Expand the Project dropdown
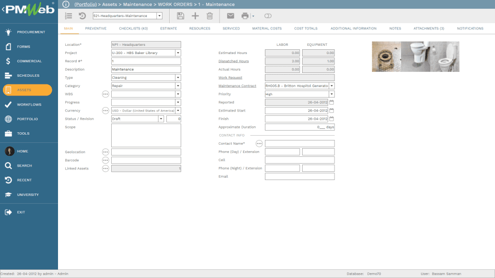 point(178,53)
